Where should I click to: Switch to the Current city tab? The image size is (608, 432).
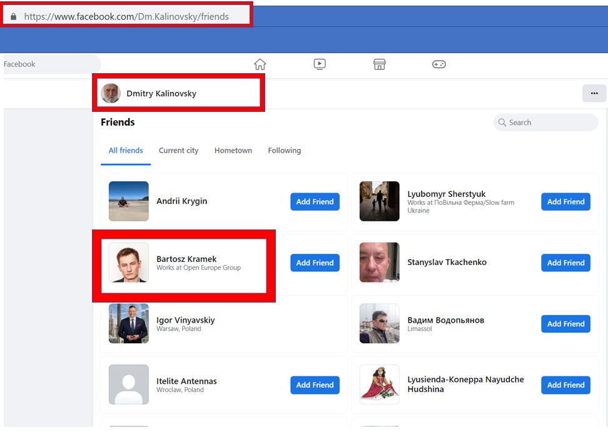pyautogui.click(x=178, y=150)
